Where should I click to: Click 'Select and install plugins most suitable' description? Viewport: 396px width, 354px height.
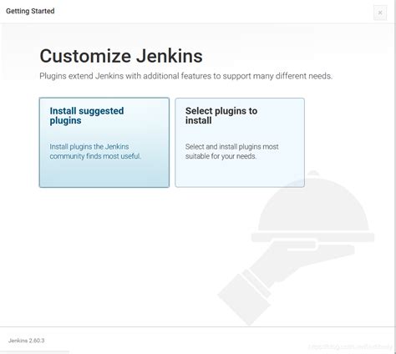231,151
